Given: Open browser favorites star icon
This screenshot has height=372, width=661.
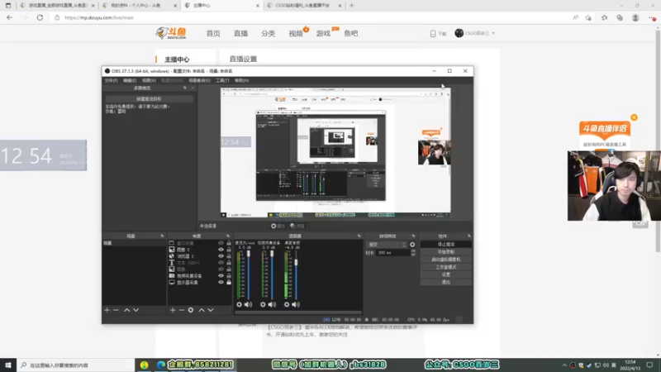Looking at the screenshot, I should coord(604,17).
